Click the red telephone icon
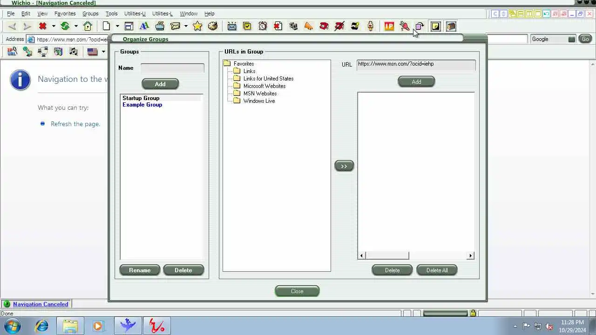 coord(324,27)
